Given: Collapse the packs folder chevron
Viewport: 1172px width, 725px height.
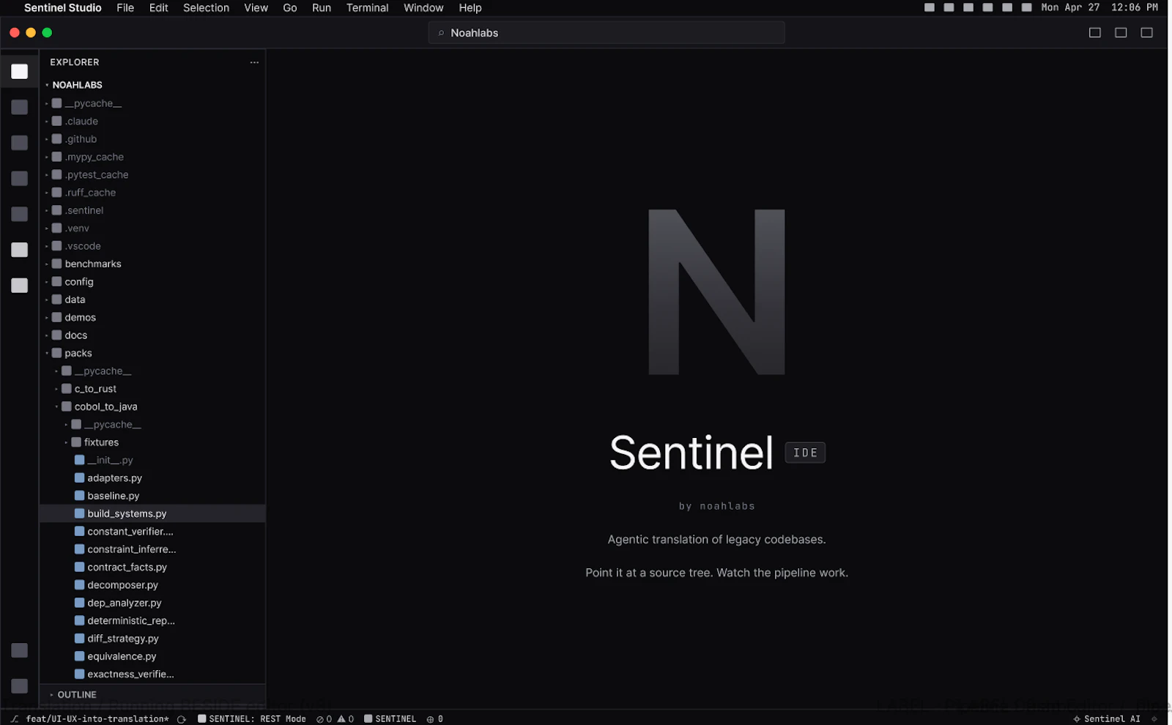Looking at the screenshot, I should [47, 353].
